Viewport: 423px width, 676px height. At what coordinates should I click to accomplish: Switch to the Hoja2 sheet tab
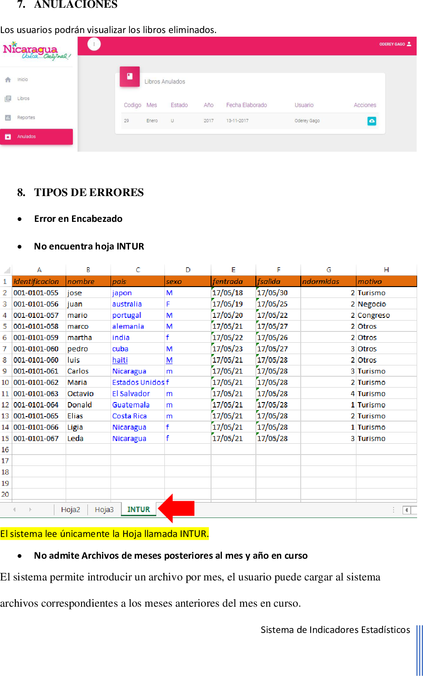coord(71,510)
